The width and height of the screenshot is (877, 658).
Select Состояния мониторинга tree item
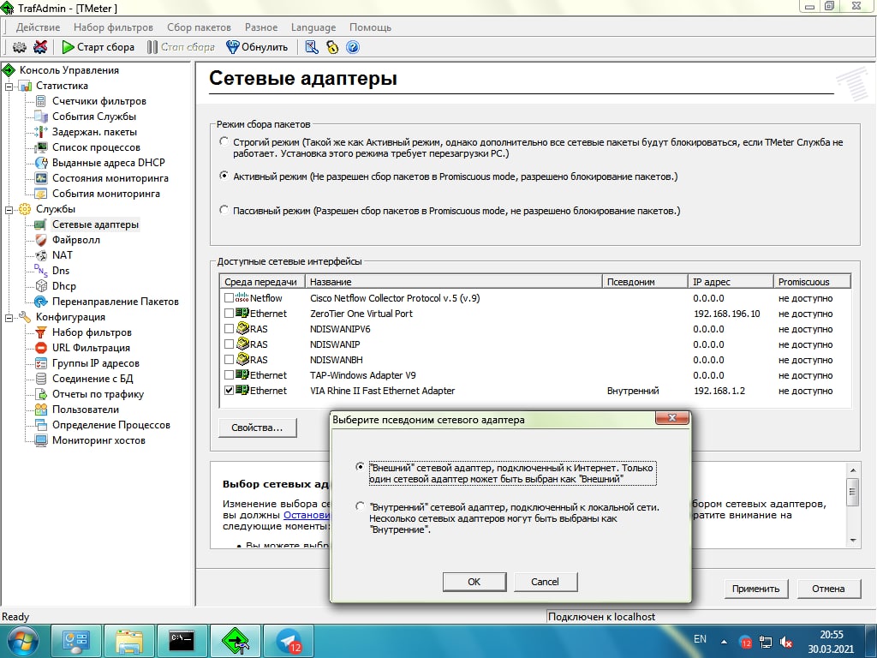[110, 178]
